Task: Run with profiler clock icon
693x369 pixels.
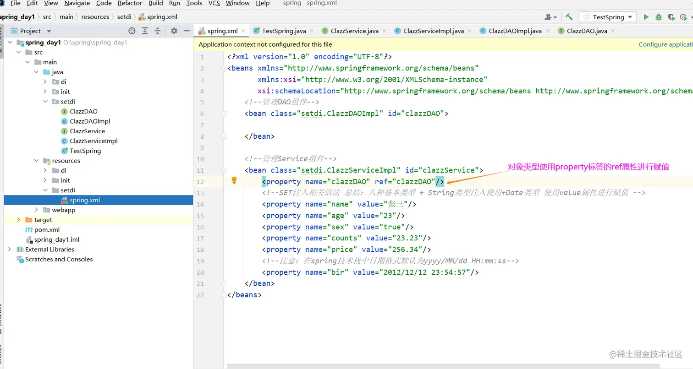Action: [684, 17]
